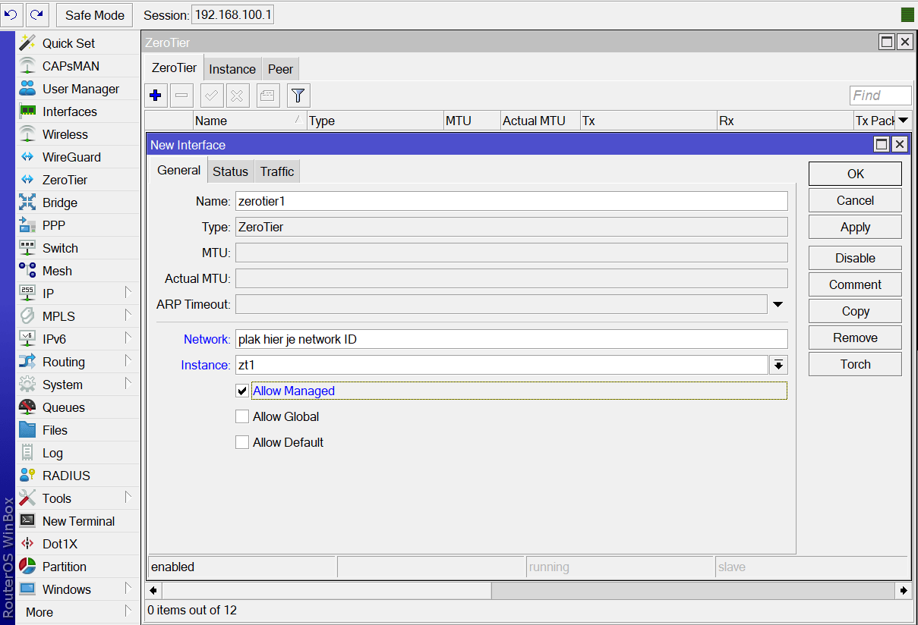Check the Allow Global checkbox

pyautogui.click(x=242, y=416)
